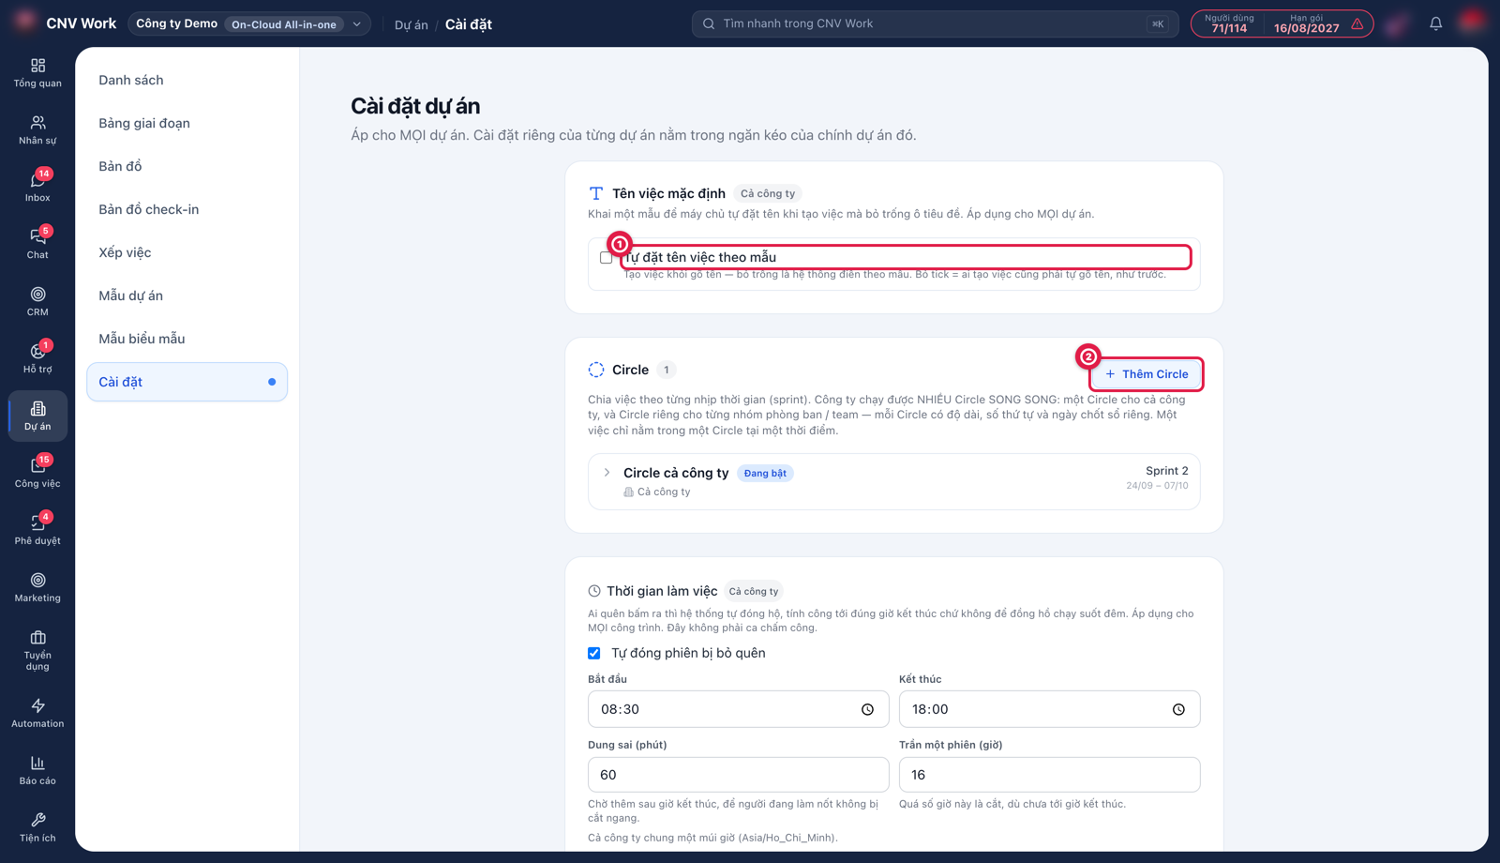Open Inbox with 14 notifications

(x=37, y=188)
